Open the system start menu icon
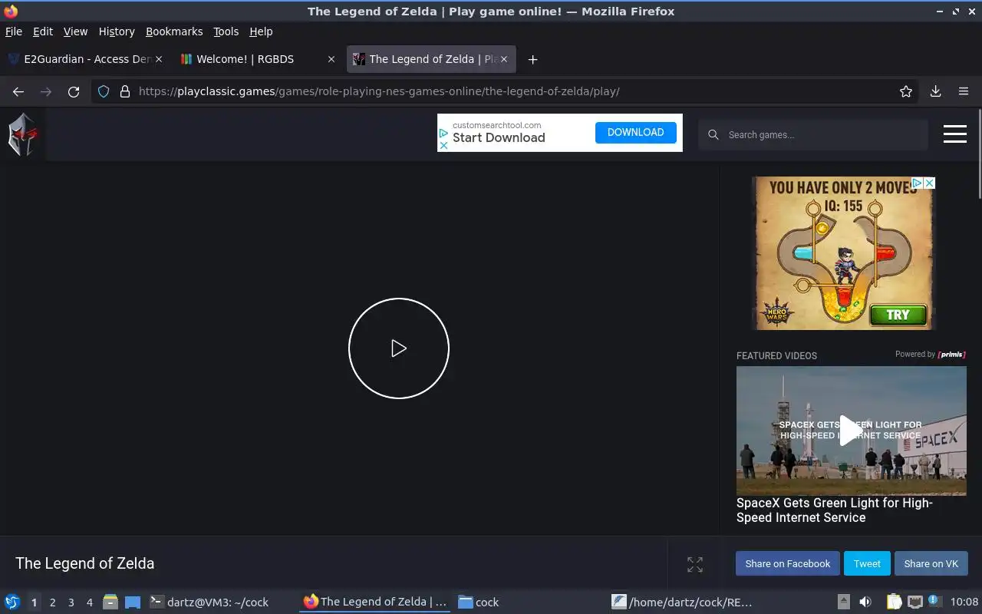This screenshot has width=982, height=614. pyautogui.click(x=12, y=602)
